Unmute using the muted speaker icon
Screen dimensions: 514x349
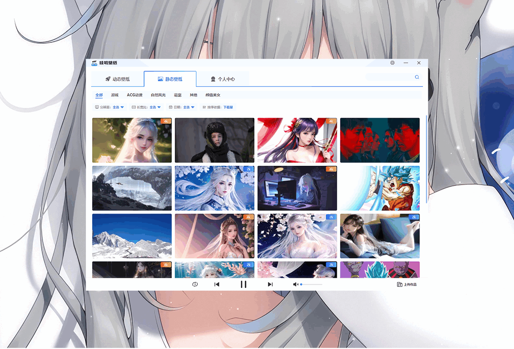pyautogui.click(x=296, y=284)
